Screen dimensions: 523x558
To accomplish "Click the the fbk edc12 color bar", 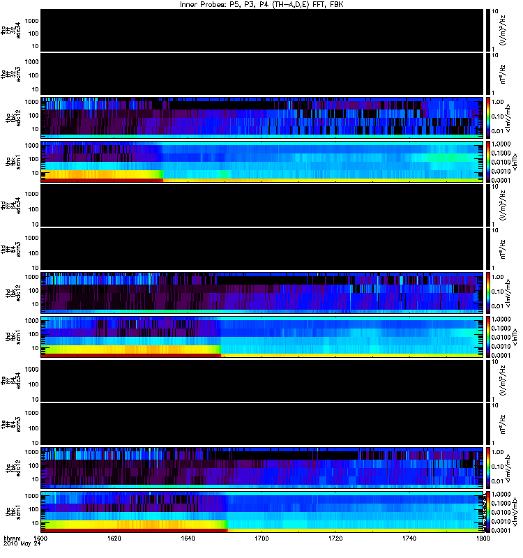I will (487, 468).
